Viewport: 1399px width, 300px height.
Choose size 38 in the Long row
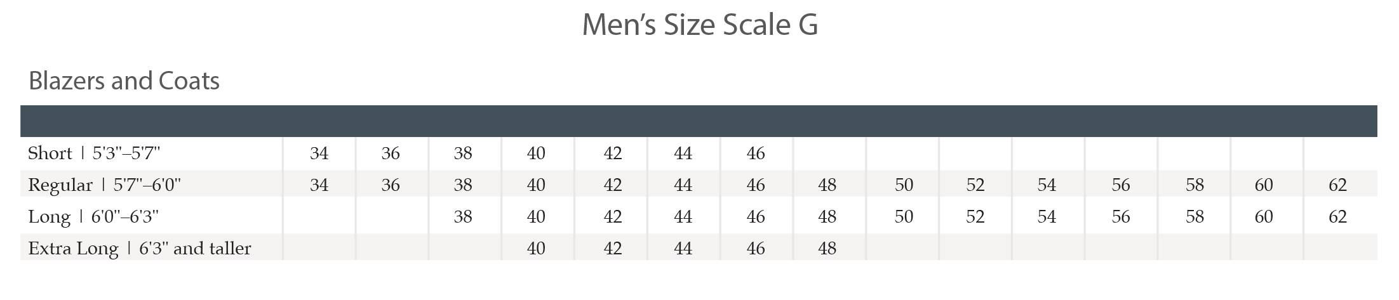[463, 217]
